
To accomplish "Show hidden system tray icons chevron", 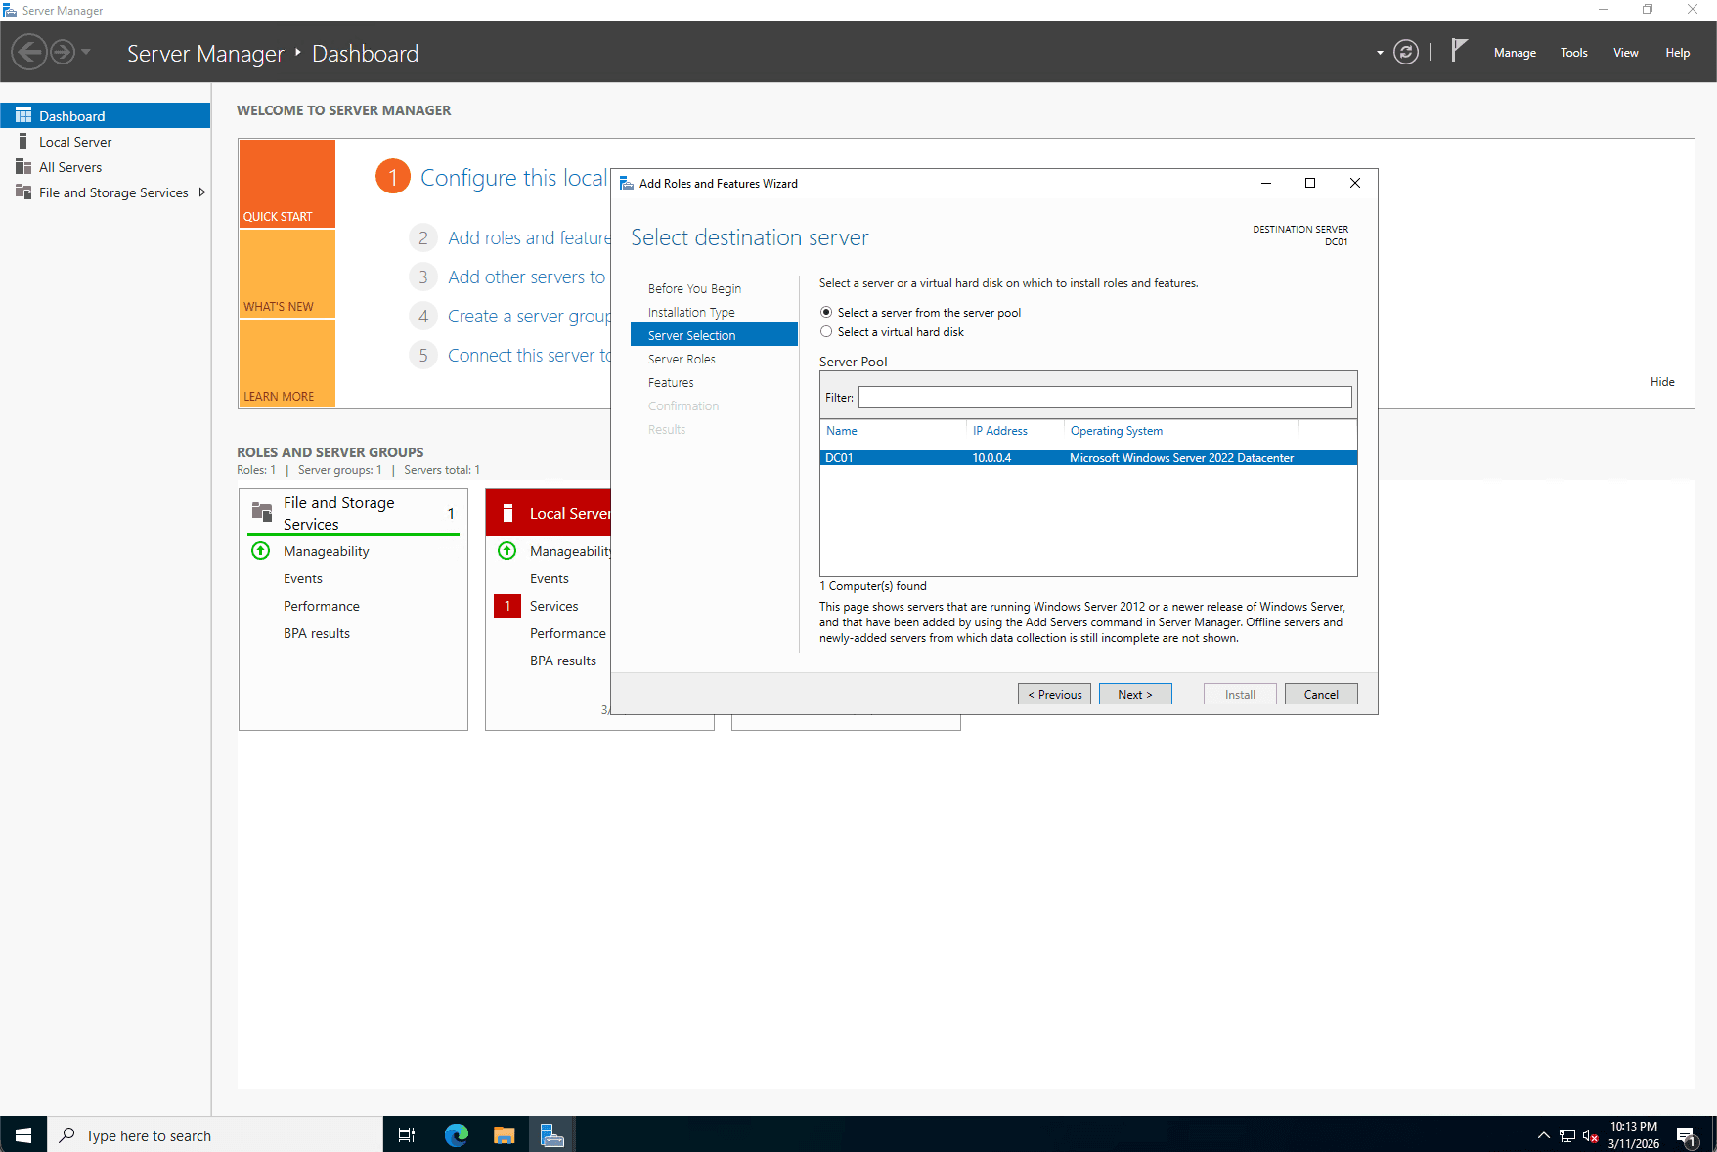I will (1543, 1135).
